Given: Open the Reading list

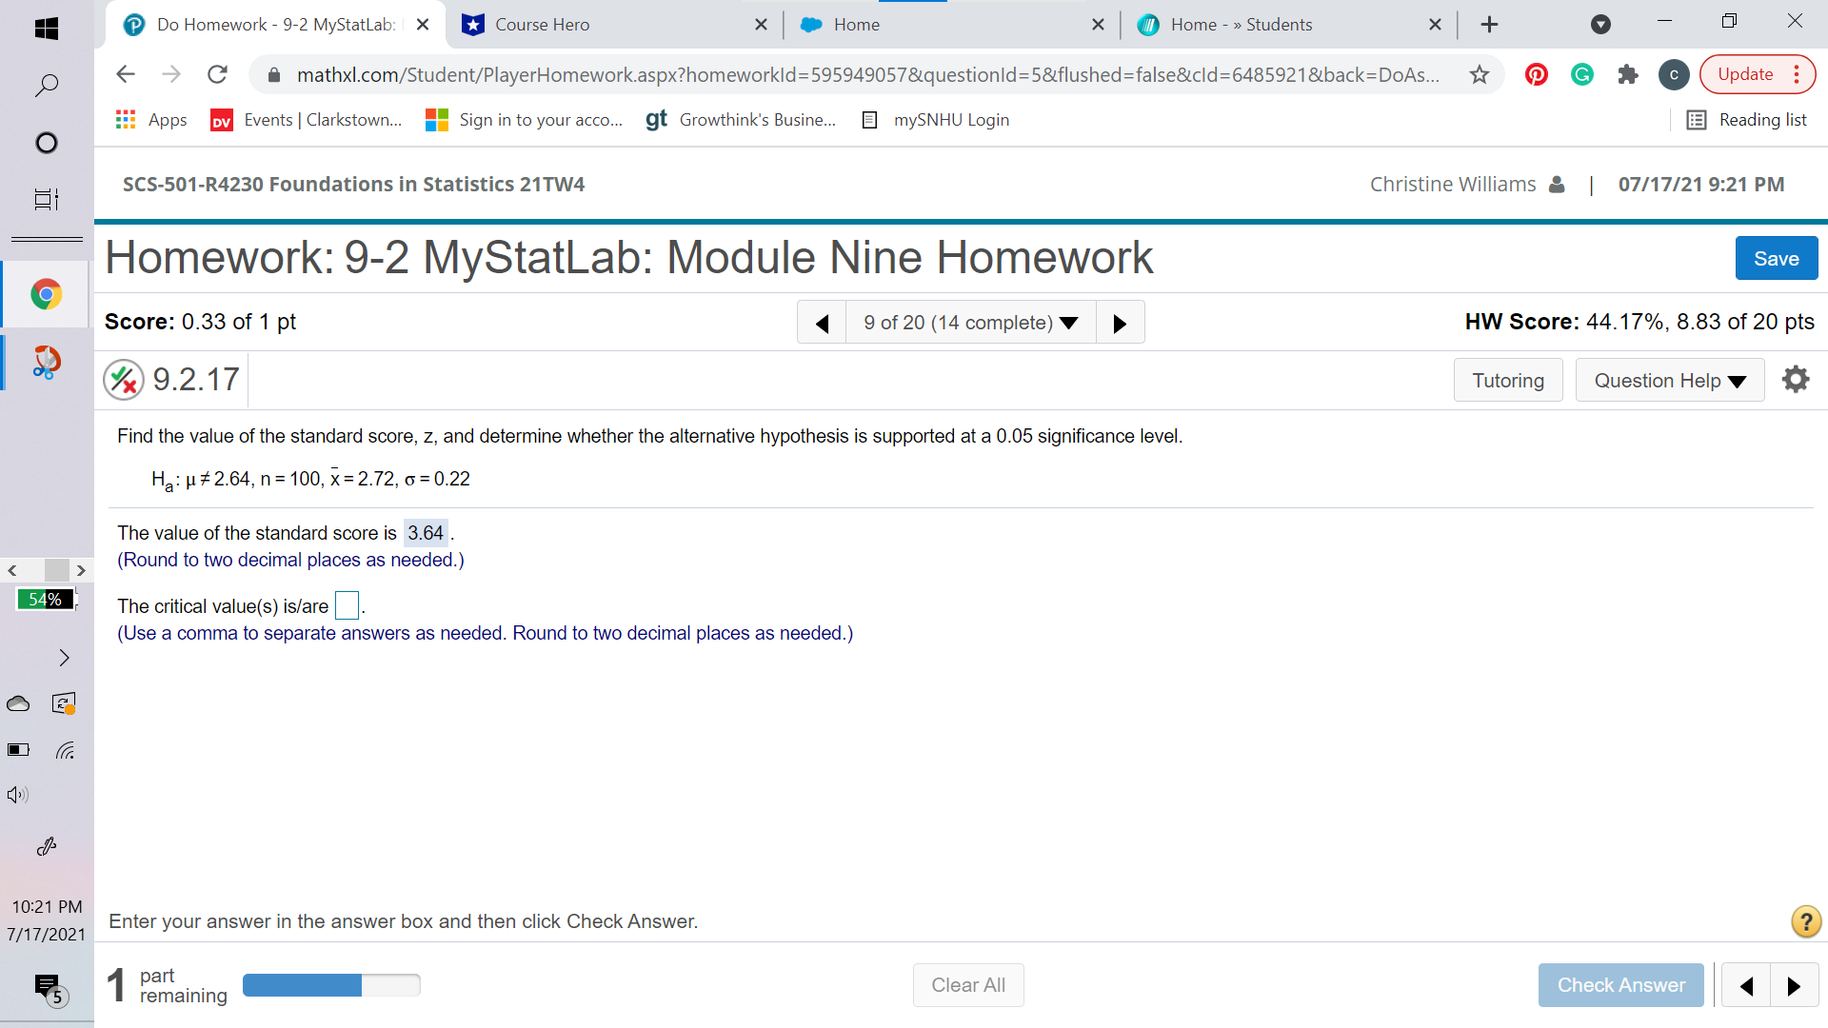Looking at the screenshot, I should pyautogui.click(x=1747, y=119).
